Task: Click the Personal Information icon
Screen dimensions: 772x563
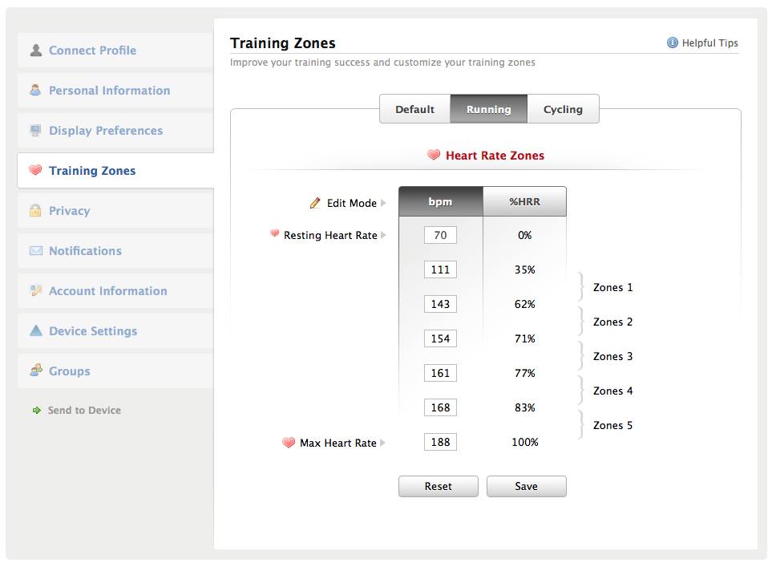Action: pos(36,90)
